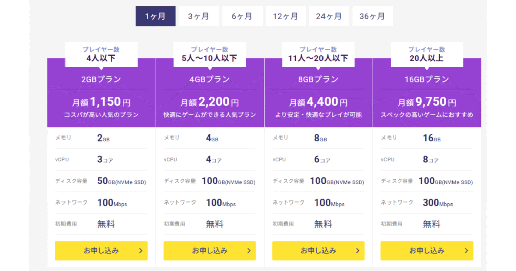Click the chevron arrow on 2GB apply button
Screen dimensions: 516x271
pyautogui.click(x=140, y=251)
